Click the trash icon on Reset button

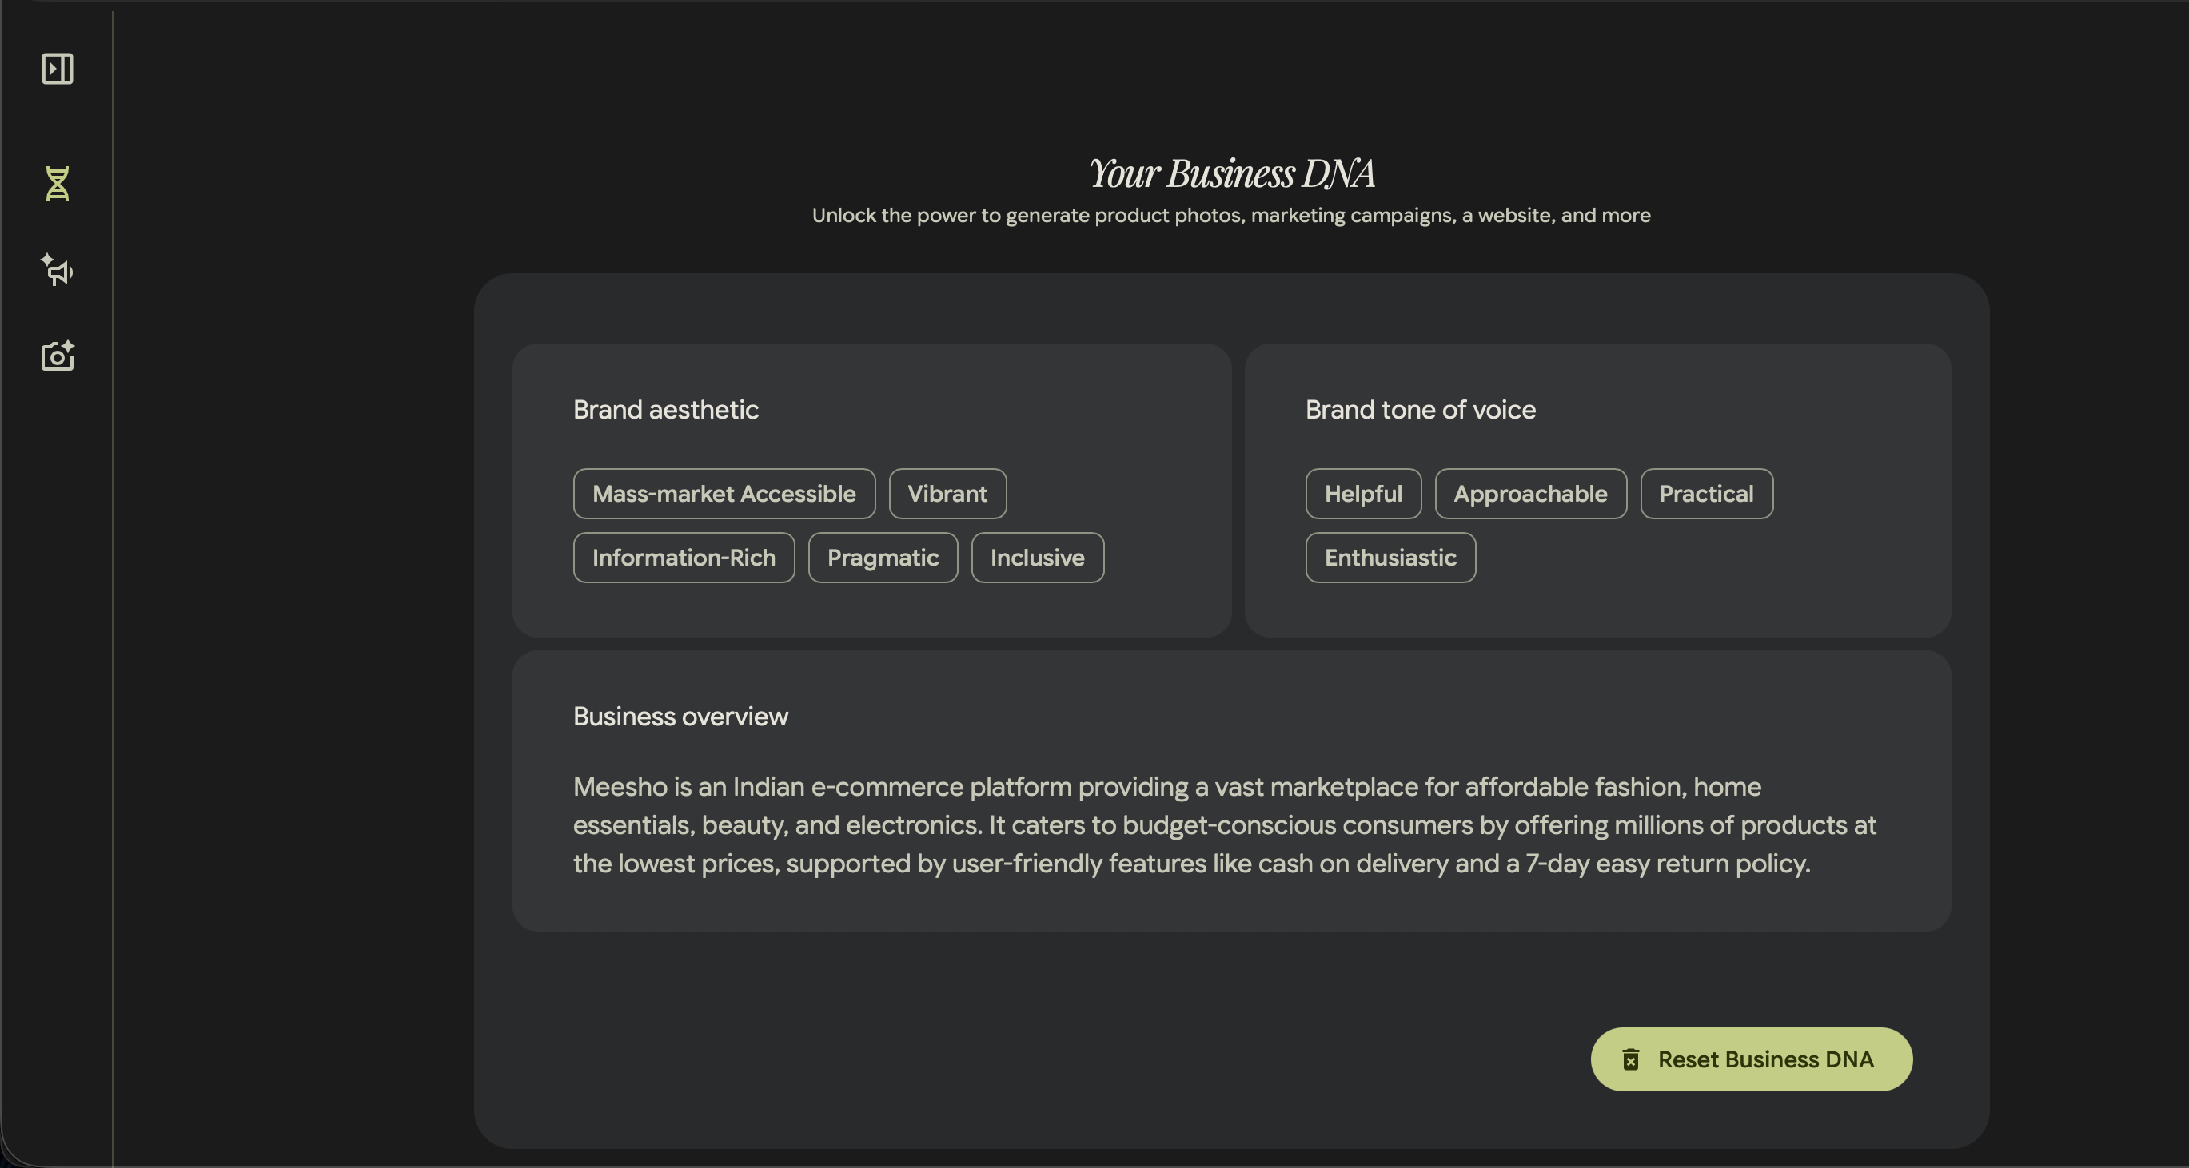(1631, 1059)
